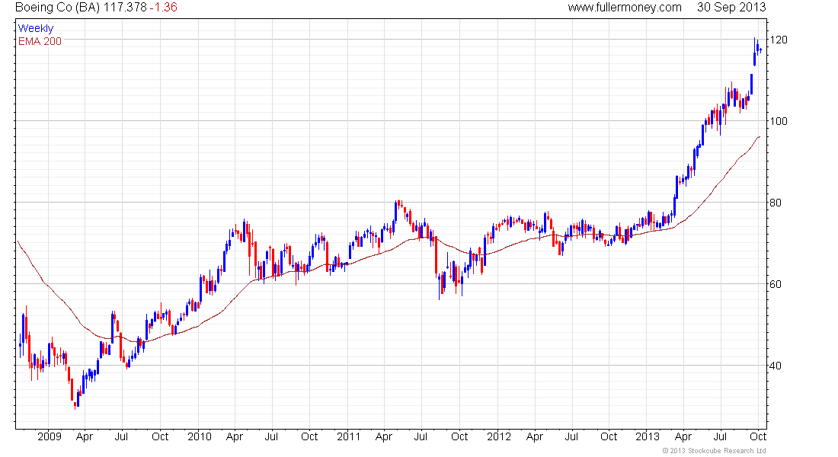
Task: Click the 2011 year label on time axis
Action: pyautogui.click(x=348, y=436)
